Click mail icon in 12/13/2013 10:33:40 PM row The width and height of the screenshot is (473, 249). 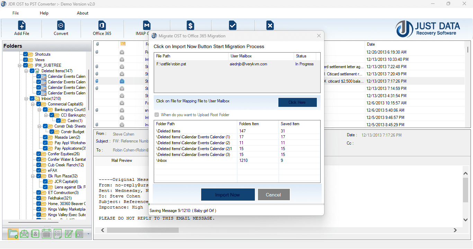click(122, 59)
